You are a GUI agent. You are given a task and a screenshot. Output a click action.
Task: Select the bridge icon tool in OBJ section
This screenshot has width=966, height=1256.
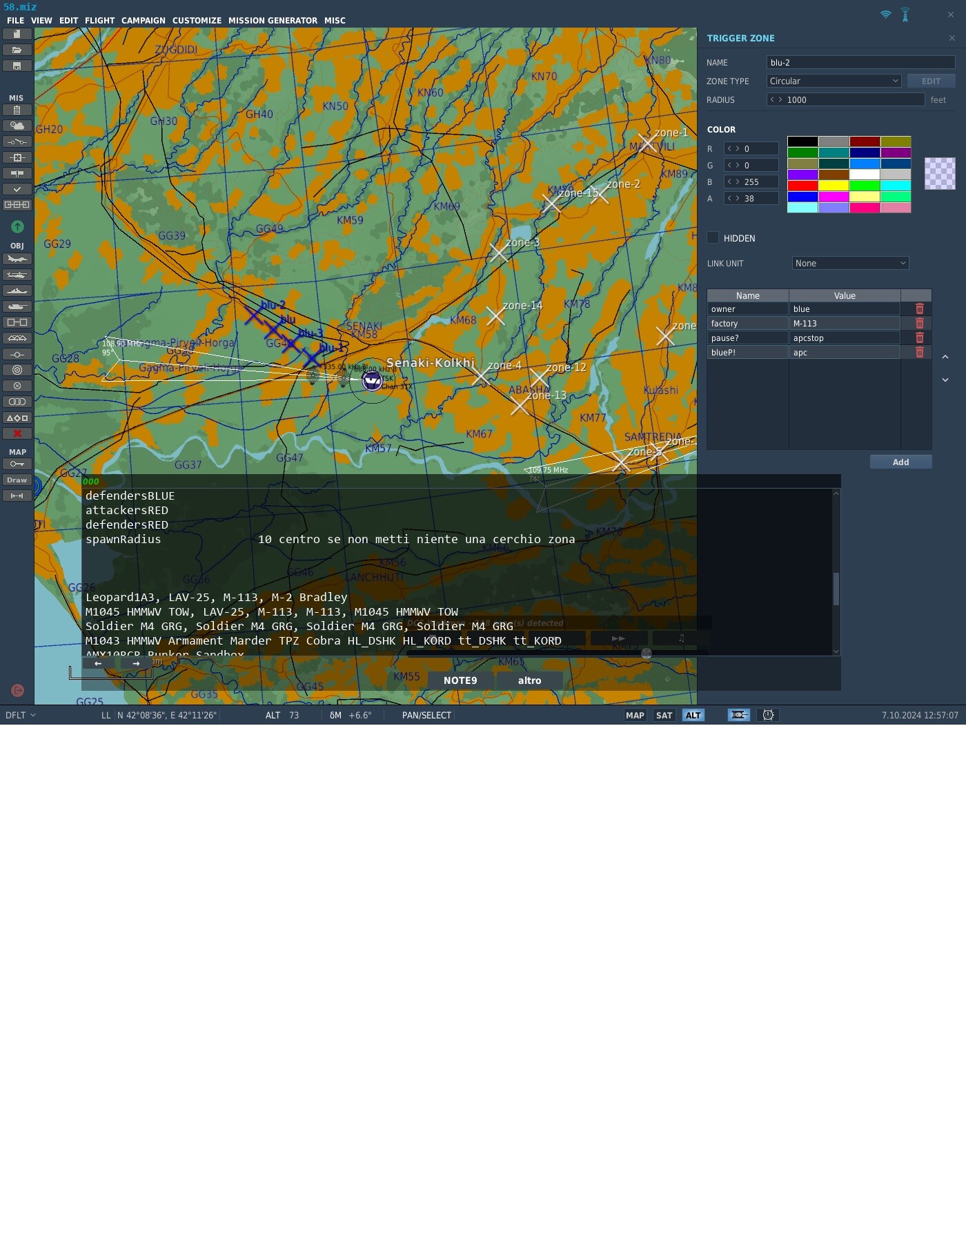tap(17, 338)
